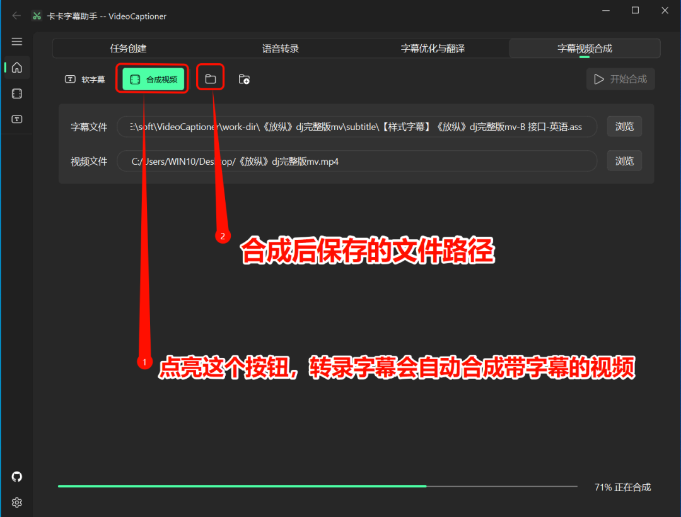Open the GitHub link icon
Image resolution: width=681 pixels, height=517 pixels.
tap(17, 477)
